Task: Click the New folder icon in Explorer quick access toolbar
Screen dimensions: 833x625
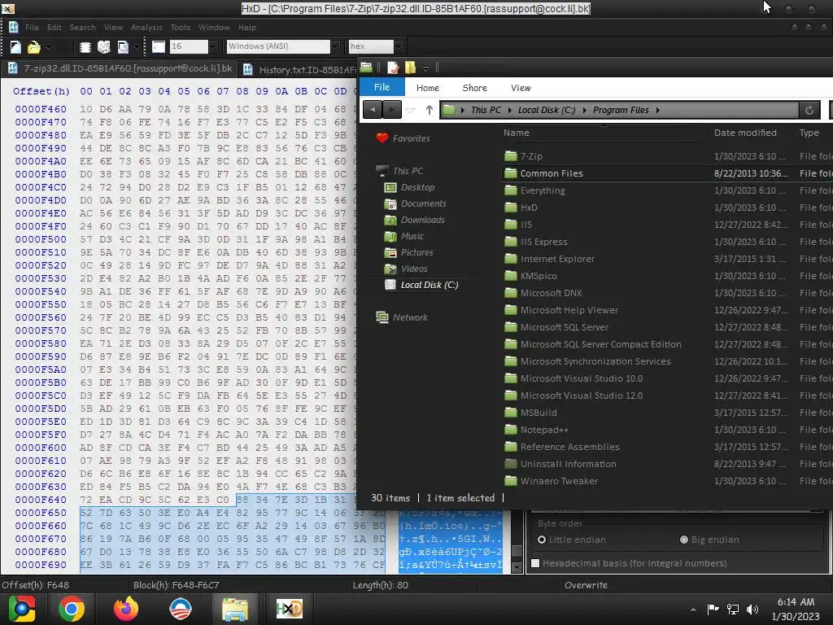Action: [410, 68]
